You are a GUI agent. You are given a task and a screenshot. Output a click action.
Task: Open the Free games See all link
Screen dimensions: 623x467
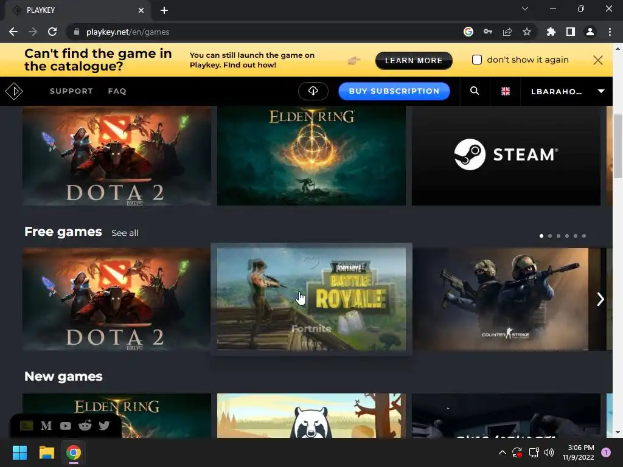click(125, 233)
